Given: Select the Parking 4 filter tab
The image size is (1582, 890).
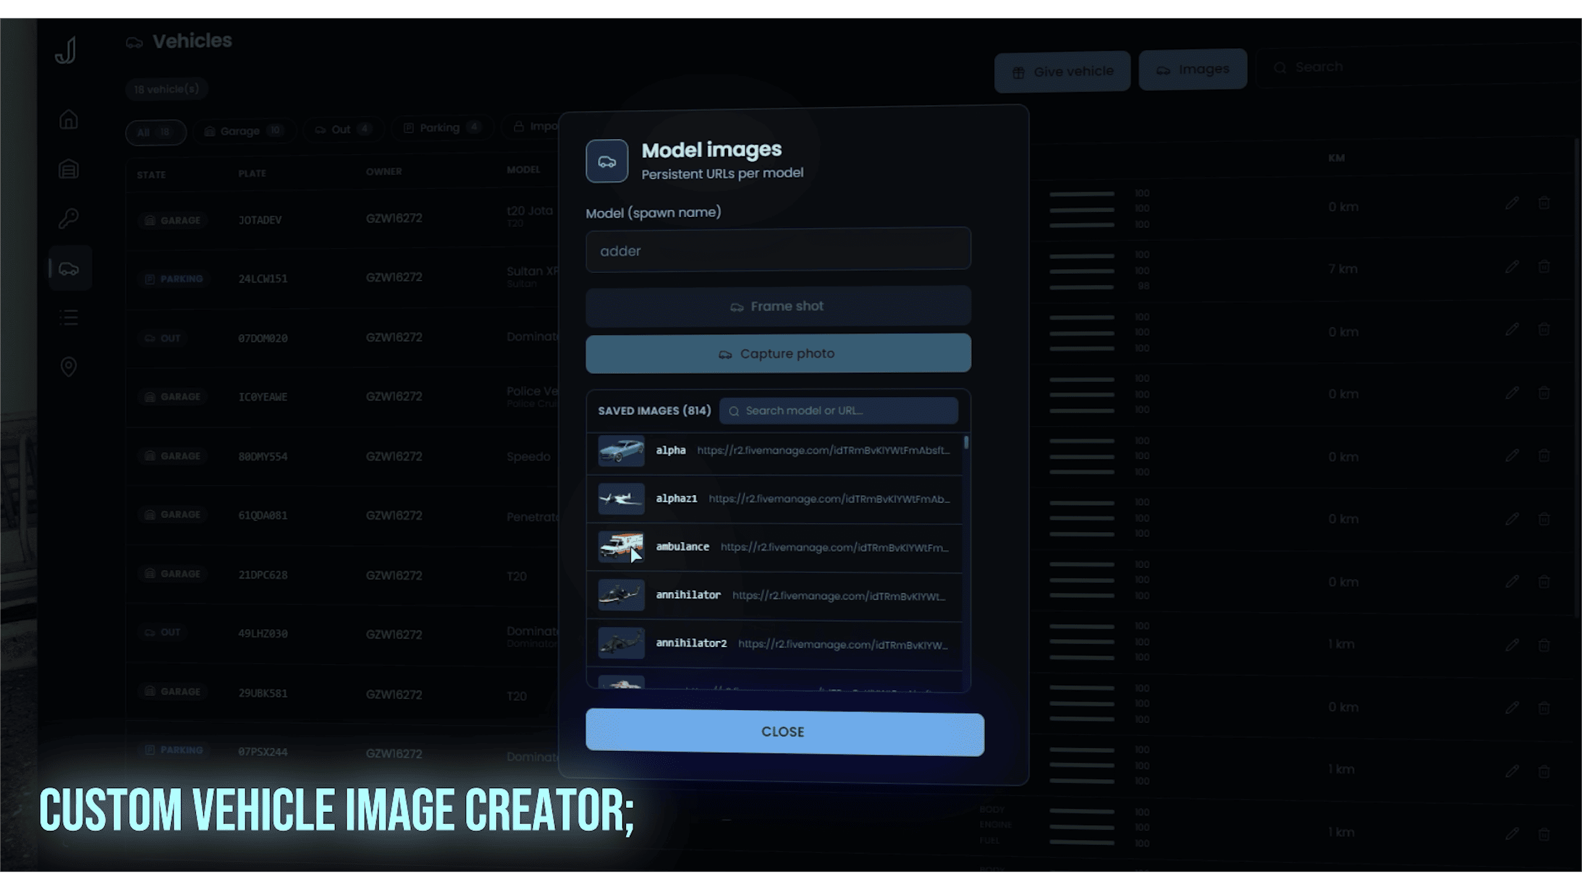Looking at the screenshot, I should pos(442,128).
